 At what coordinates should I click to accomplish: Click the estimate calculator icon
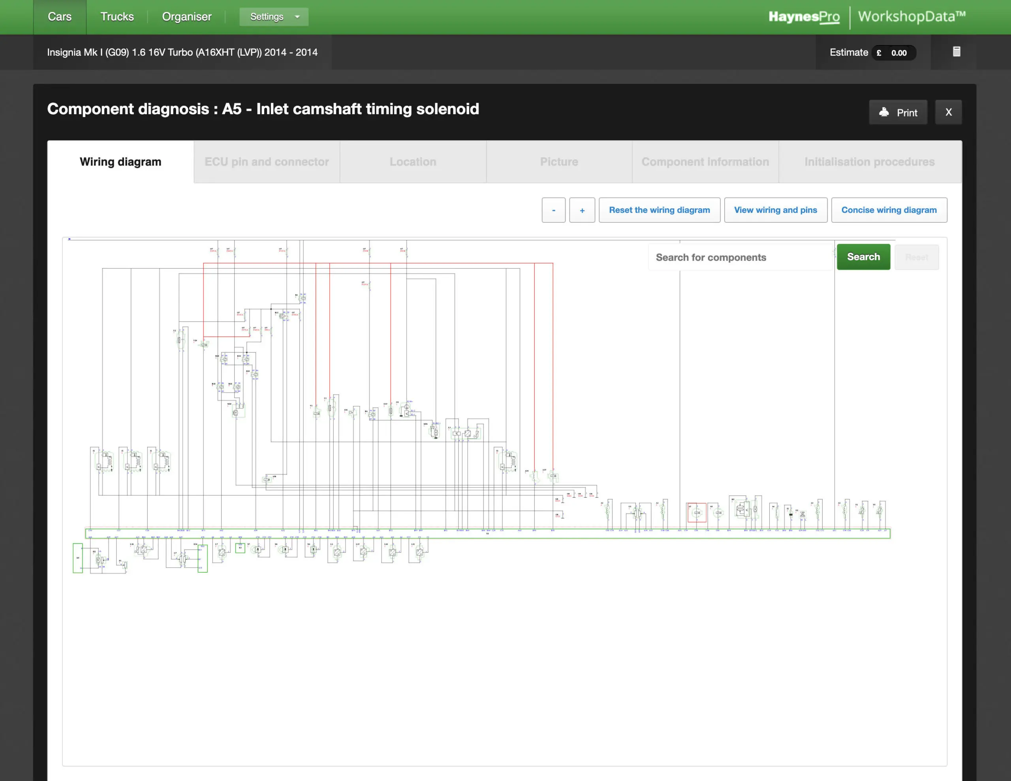coord(957,52)
